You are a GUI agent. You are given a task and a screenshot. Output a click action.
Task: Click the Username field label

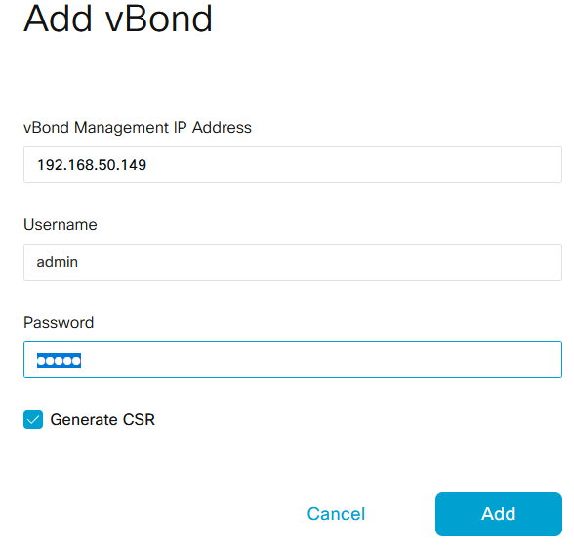(x=61, y=225)
